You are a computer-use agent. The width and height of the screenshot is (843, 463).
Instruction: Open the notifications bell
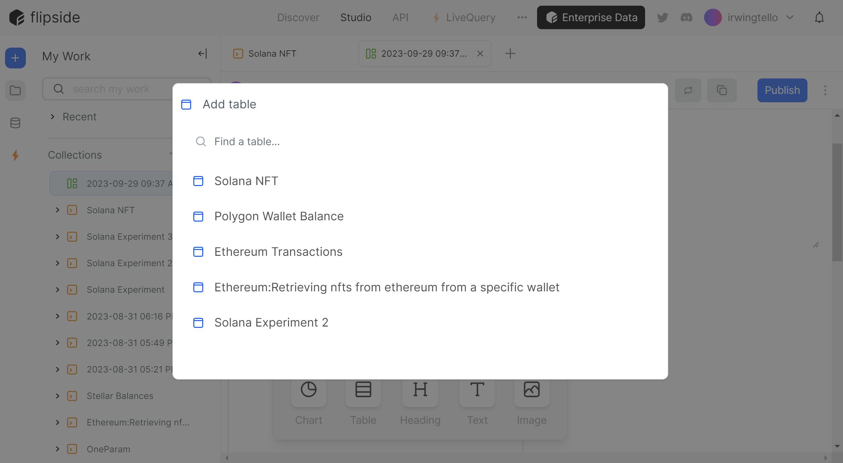click(819, 17)
